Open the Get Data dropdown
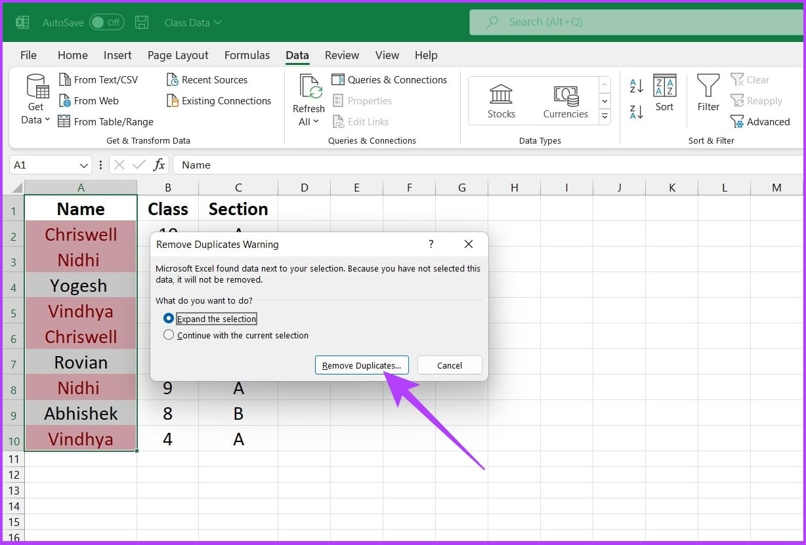The height and width of the screenshot is (545, 806). [36, 99]
